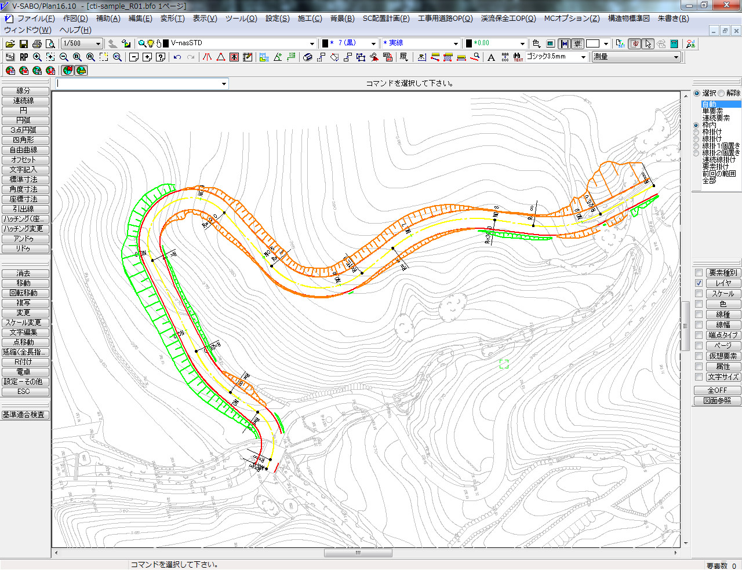742x570 pixels.
Task: Tick the 線幅 checkbox
Action: [x=699, y=324]
